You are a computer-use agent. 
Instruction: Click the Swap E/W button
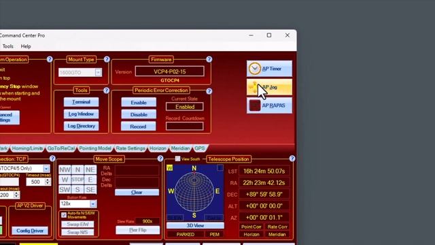(x=77, y=224)
